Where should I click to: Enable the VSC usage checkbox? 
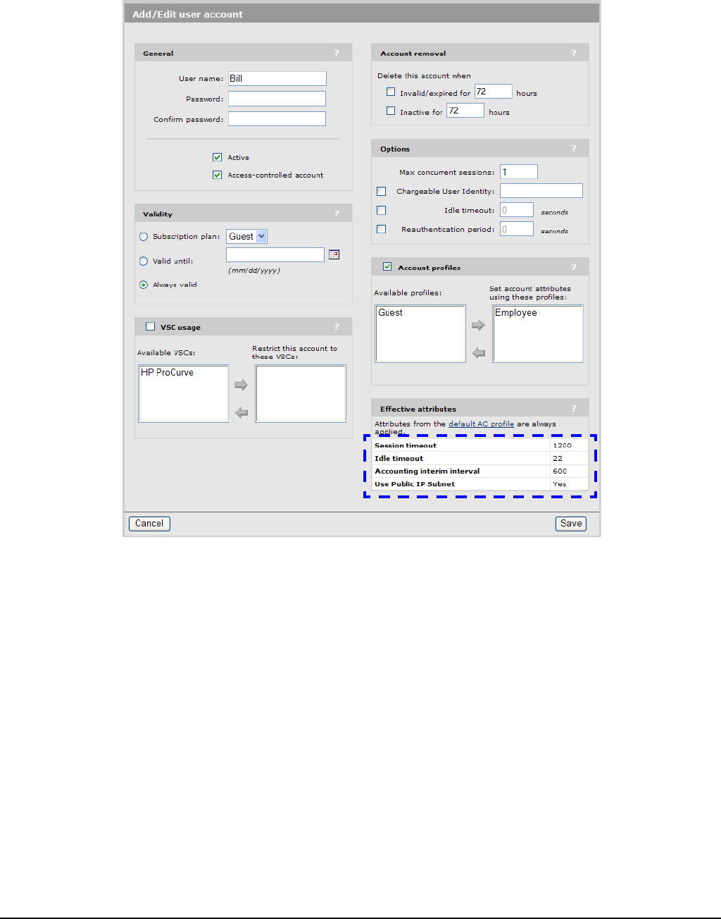pos(150,326)
